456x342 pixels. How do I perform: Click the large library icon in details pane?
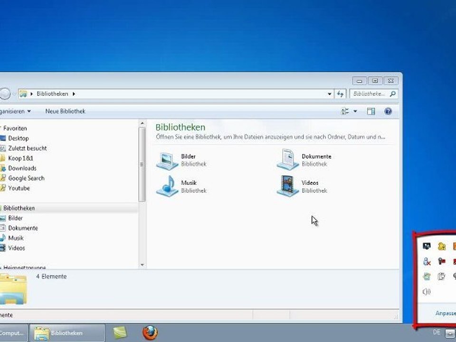point(13,289)
